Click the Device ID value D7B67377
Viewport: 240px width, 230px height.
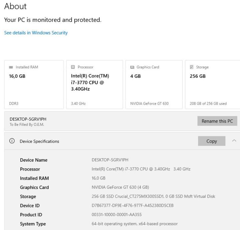tap(132, 206)
